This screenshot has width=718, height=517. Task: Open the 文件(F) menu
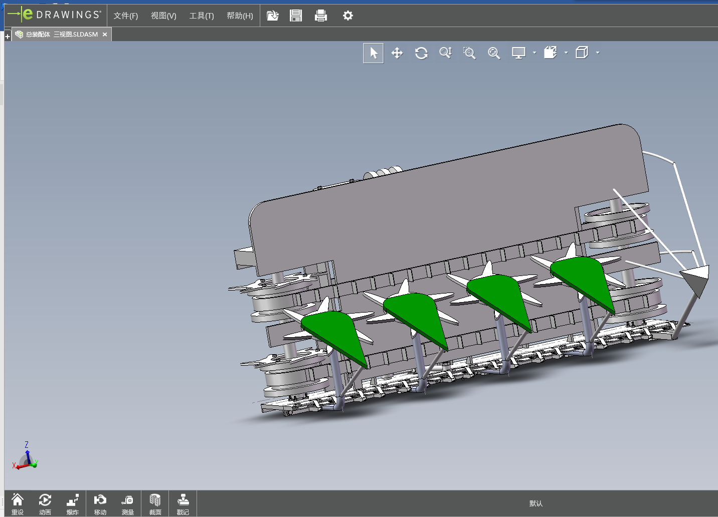click(x=125, y=16)
